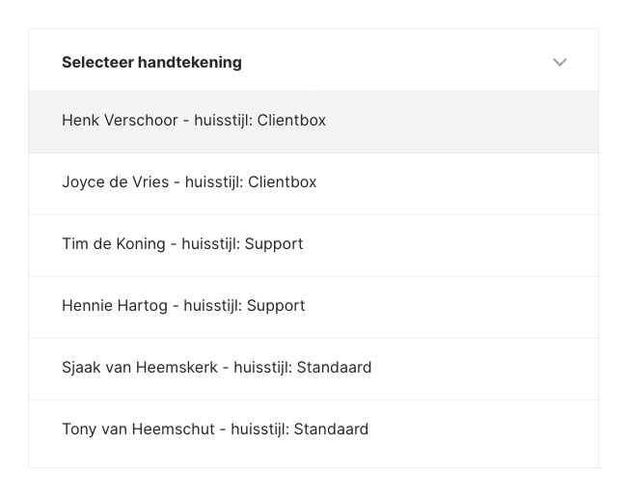Choose Tony's Standaard huisstijl entry

point(215,430)
